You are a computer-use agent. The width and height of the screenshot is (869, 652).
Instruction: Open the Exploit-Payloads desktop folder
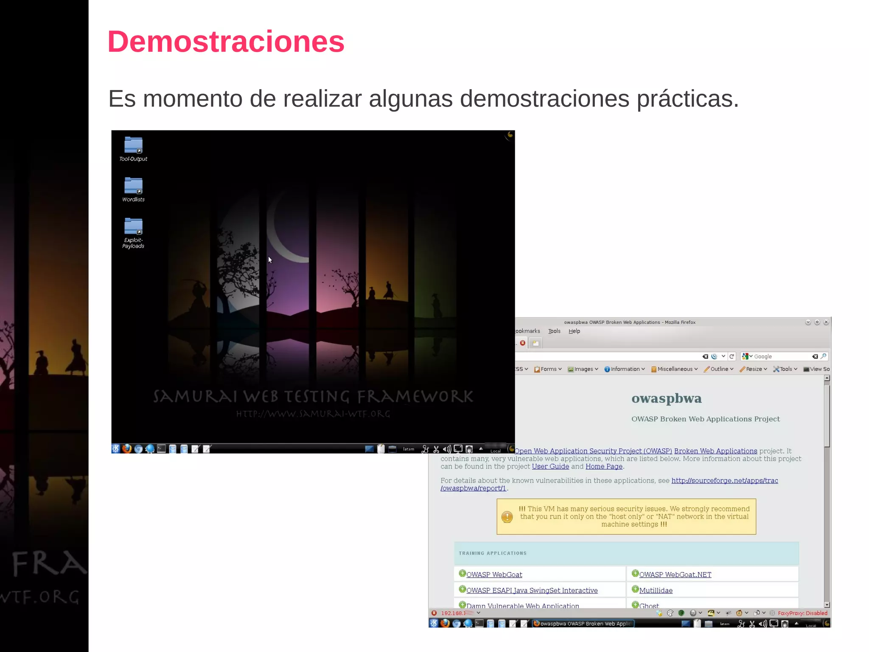click(x=133, y=227)
